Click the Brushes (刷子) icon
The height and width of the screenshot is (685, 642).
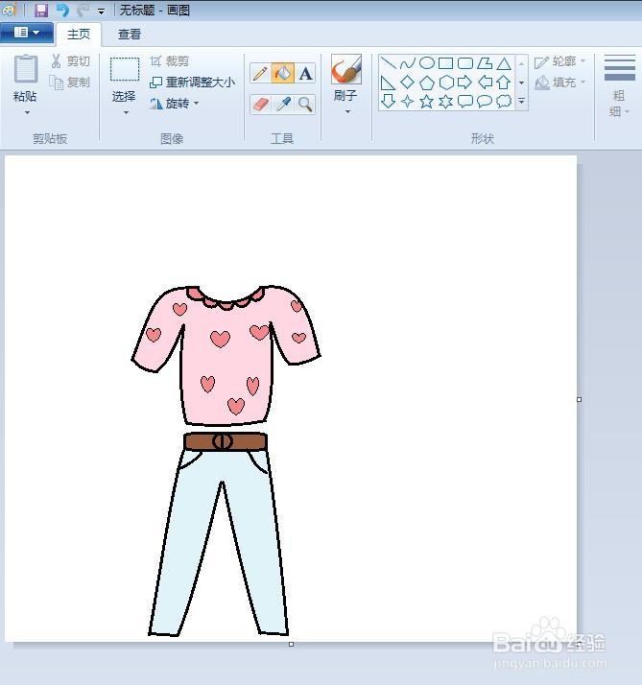(x=345, y=69)
